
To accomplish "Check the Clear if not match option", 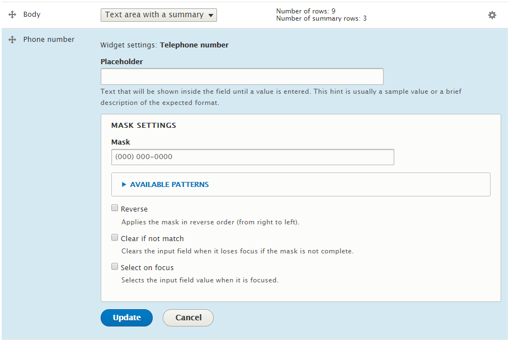I will [115, 237].
